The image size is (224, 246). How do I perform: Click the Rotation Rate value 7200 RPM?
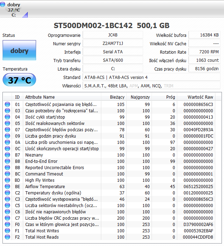[x=204, y=52]
